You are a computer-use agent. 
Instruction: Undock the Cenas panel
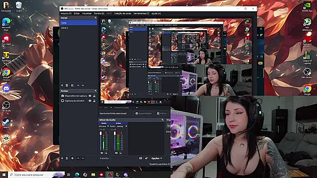click(96, 18)
